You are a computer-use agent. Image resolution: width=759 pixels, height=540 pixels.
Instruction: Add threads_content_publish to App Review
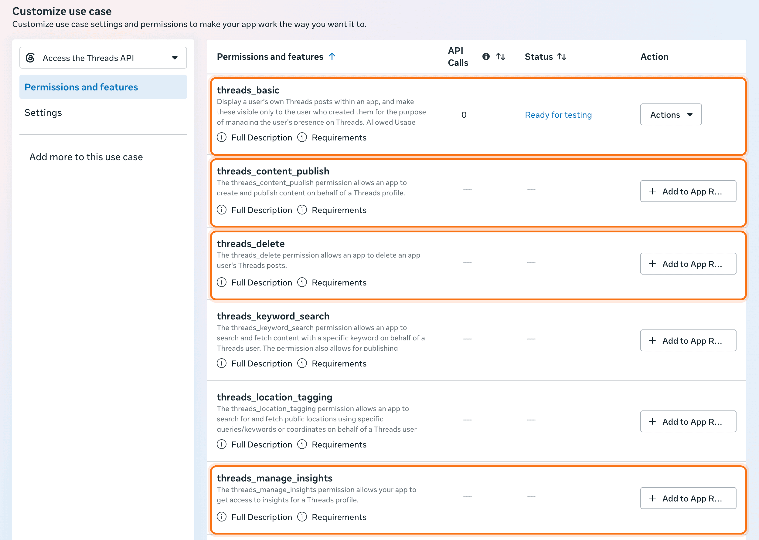click(x=688, y=191)
